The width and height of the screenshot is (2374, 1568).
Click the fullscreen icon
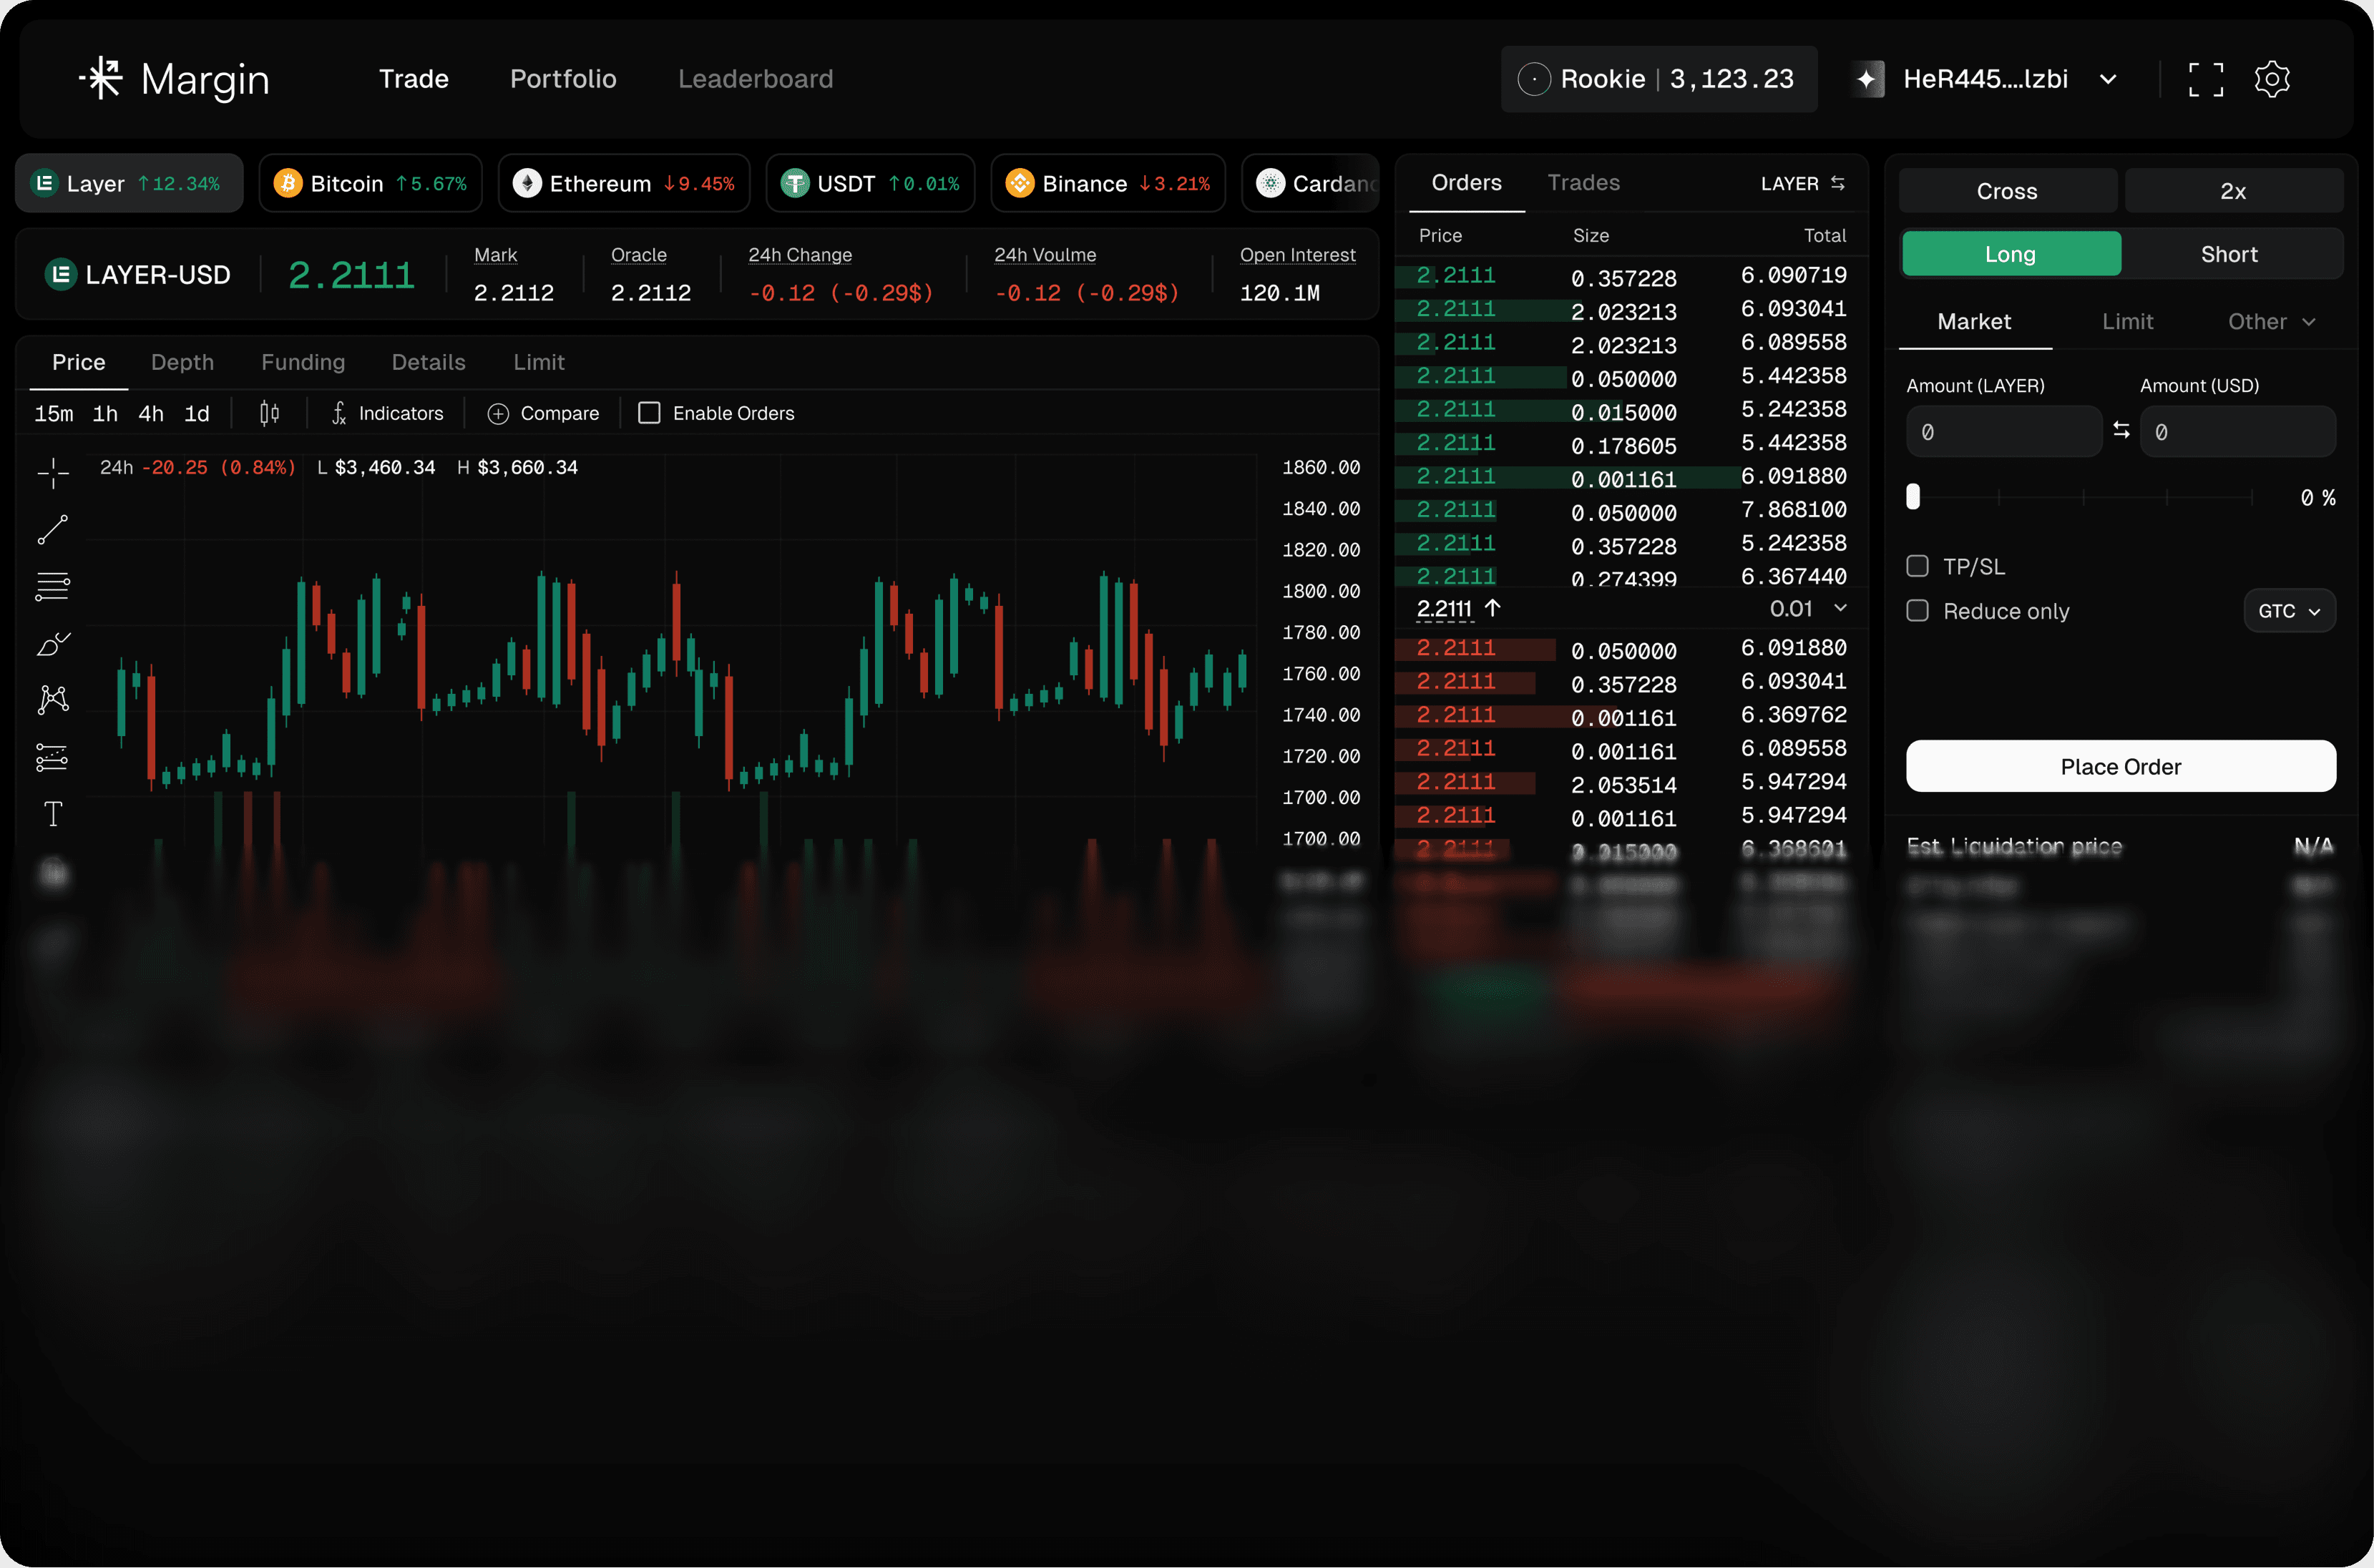point(2205,79)
